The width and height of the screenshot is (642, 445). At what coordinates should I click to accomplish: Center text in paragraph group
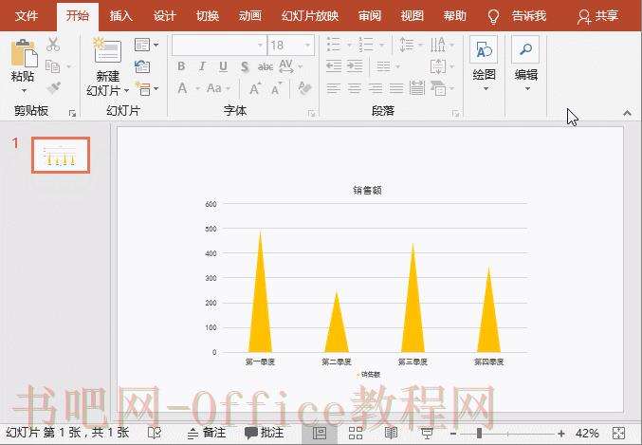354,88
